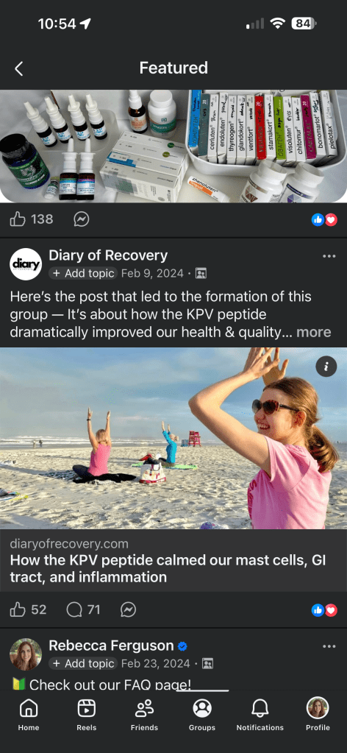Go back using the top-left arrow

[x=18, y=68]
